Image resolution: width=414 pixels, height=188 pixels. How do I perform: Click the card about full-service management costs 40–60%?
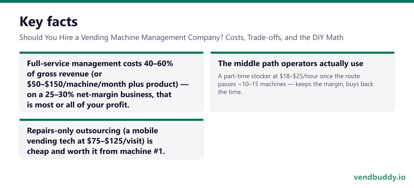[111, 82]
